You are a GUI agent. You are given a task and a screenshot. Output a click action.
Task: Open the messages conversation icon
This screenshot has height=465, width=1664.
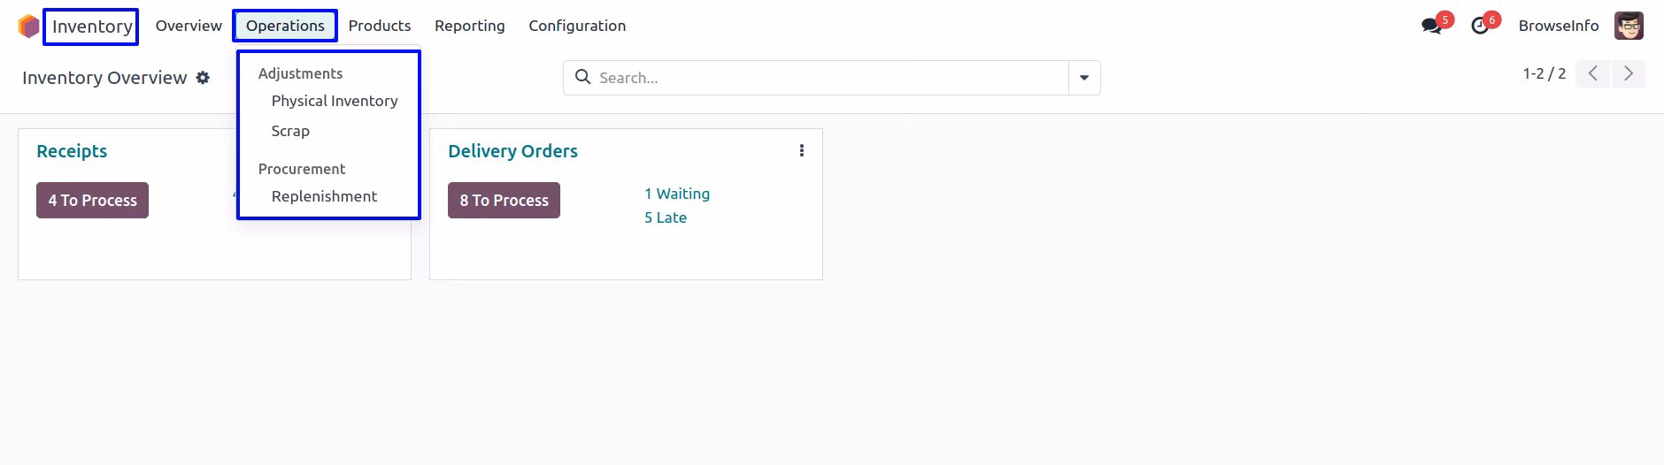1431,26
